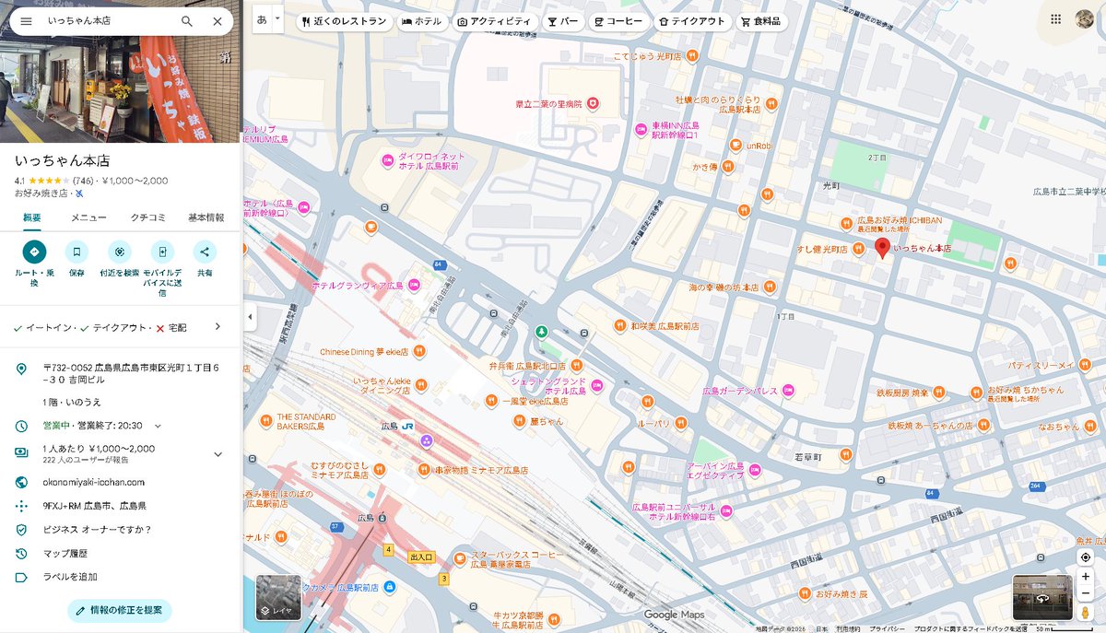Click the 和咲美 広島駅前店 restaurant marker
Viewport: 1106px width, 633px height.
coord(621,326)
